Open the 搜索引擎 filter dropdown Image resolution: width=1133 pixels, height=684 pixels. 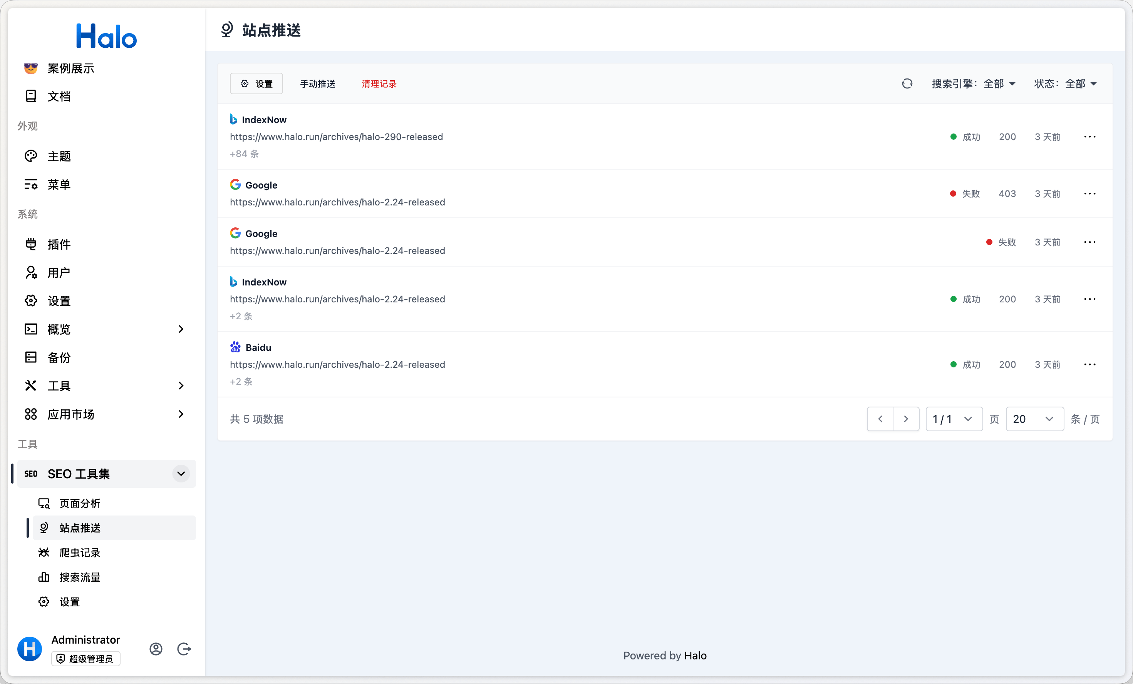(973, 83)
